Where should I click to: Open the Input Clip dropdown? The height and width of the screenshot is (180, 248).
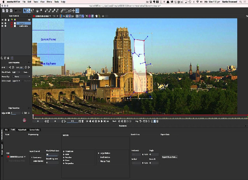(16, 157)
